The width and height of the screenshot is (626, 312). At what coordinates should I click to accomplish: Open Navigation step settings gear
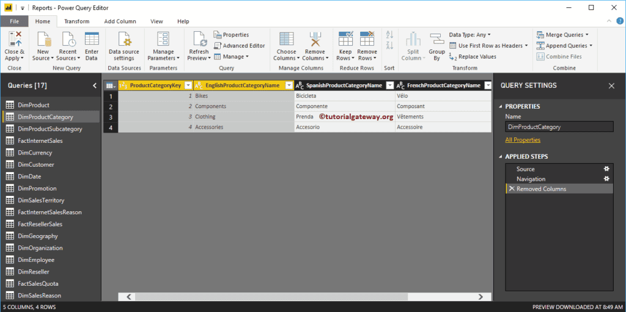[x=606, y=179]
